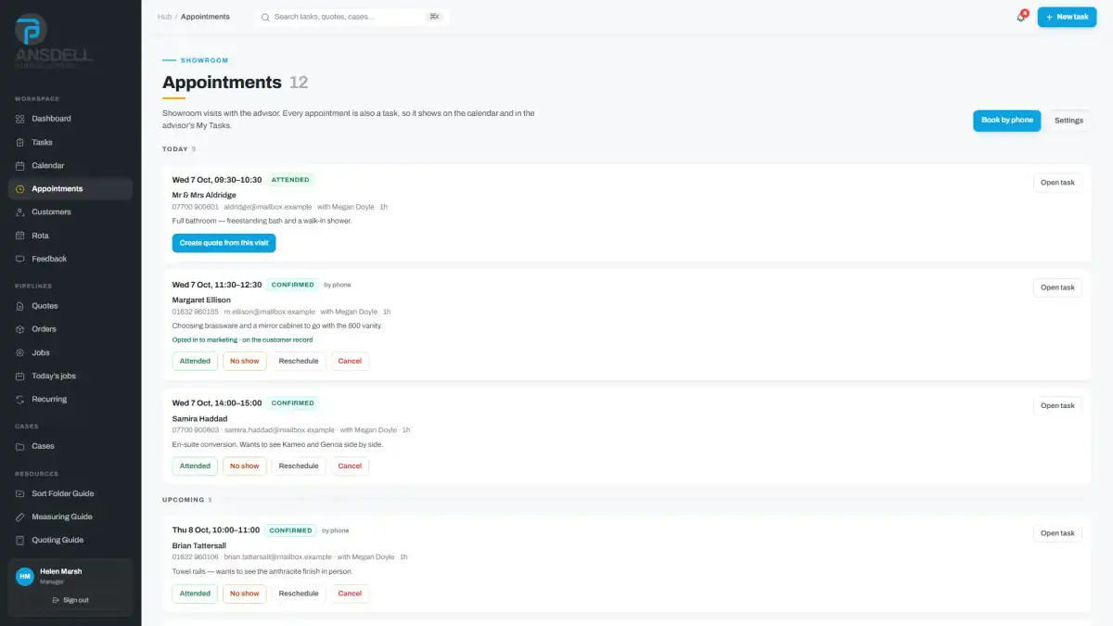Open the Orders box icon

[20, 329]
